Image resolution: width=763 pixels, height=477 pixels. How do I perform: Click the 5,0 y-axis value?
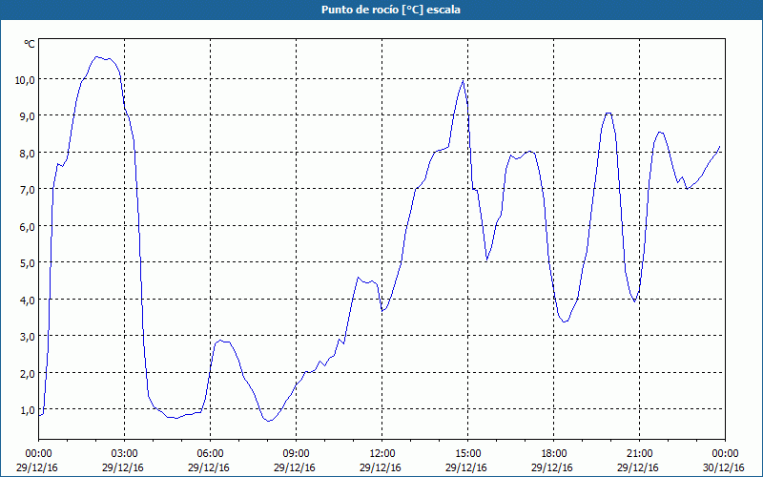click(28, 263)
